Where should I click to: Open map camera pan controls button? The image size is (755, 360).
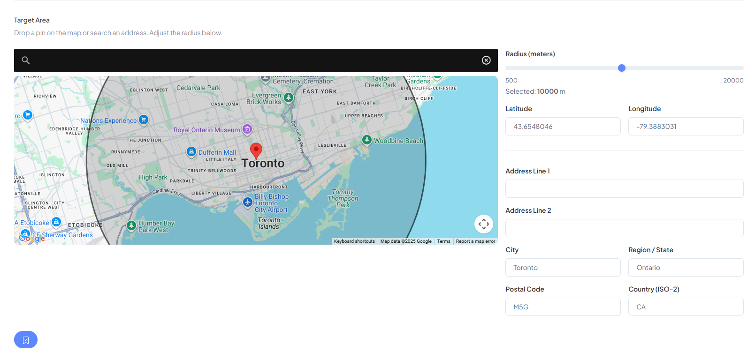(483, 224)
